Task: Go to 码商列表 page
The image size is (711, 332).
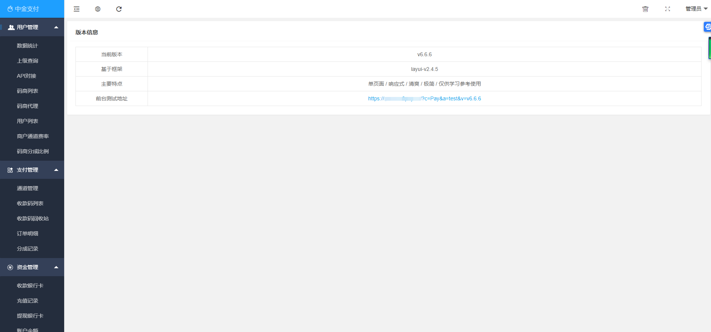Action: pyautogui.click(x=28, y=91)
